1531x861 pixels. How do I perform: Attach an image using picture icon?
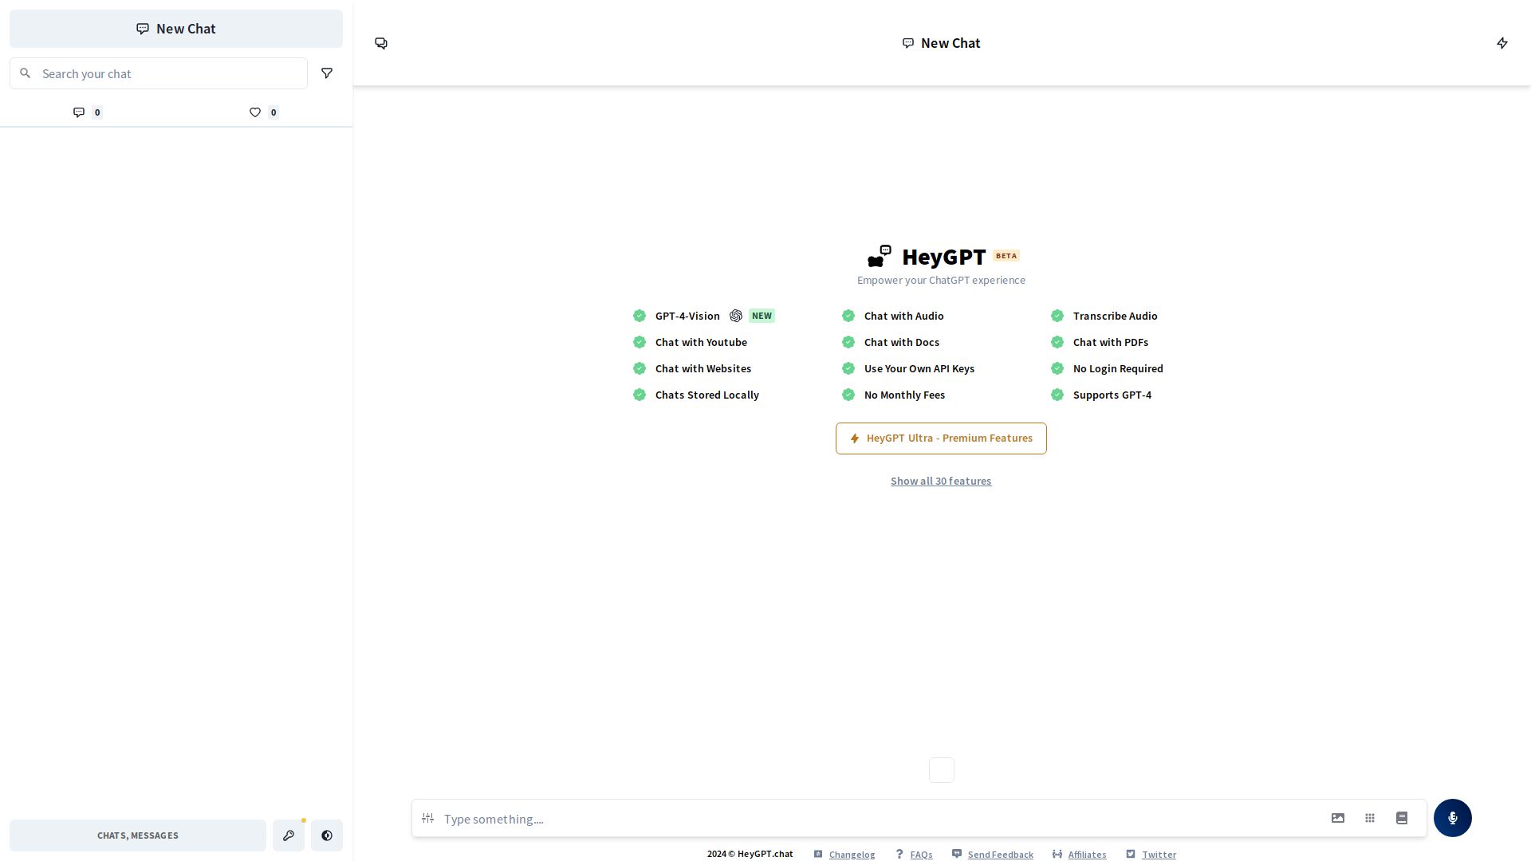point(1338,818)
